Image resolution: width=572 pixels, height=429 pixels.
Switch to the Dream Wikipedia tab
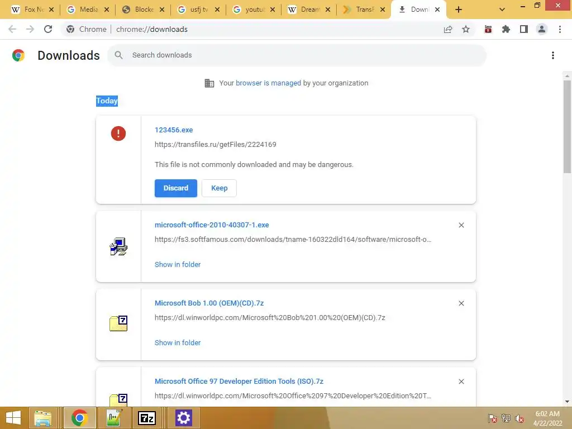coord(309,9)
